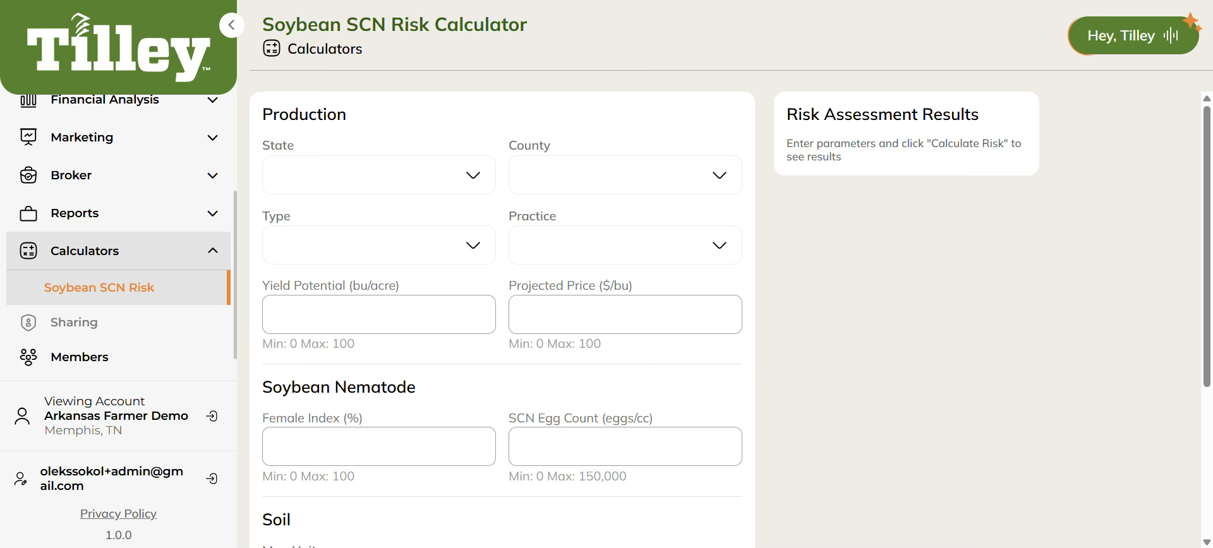Open the Sharing menu item
The width and height of the screenshot is (1213, 548).
(x=118, y=322)
